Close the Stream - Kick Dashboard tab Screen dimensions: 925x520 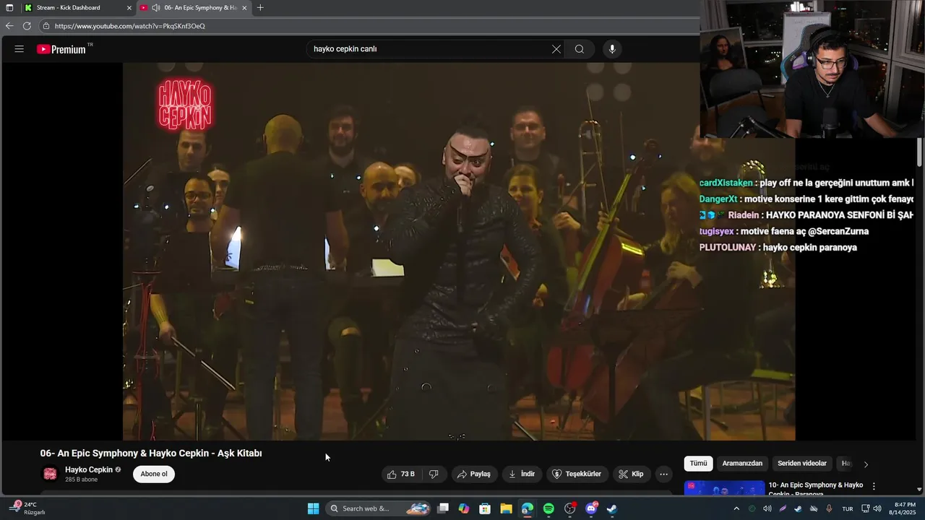[129, 7]
